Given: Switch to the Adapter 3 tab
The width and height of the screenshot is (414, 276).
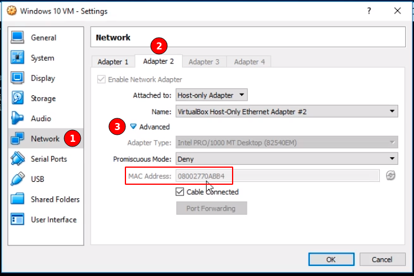Looking at the screenshot, I should coord(204,62).
